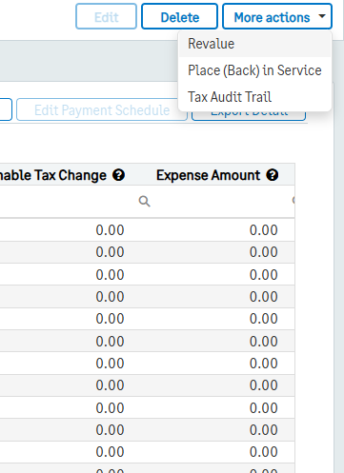The width and height of the screenshot is (344, 473).
Task: Open the Tax Audit Trail entry
Action: 254,97
